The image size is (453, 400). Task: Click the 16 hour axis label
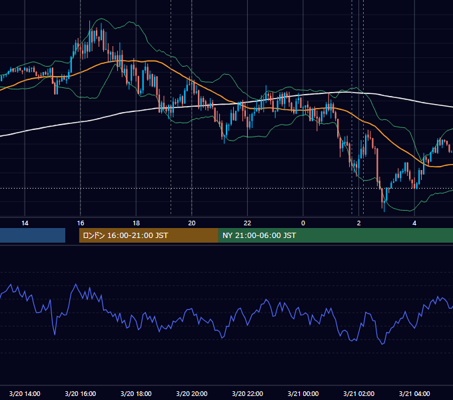[x=81, y=223]
